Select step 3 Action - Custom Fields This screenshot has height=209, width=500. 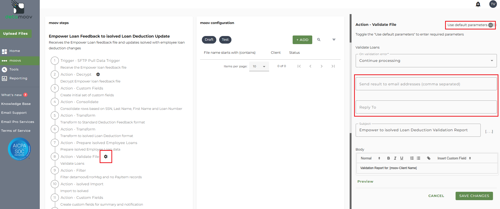tap(82, 88)
